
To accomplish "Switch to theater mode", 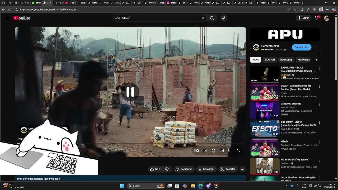I will pos(222,151).
